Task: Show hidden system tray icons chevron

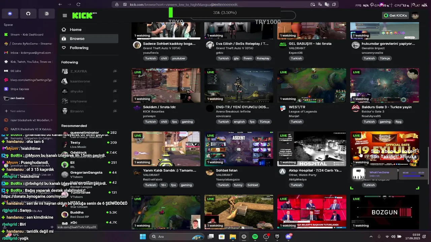Action: coord(371,237)
